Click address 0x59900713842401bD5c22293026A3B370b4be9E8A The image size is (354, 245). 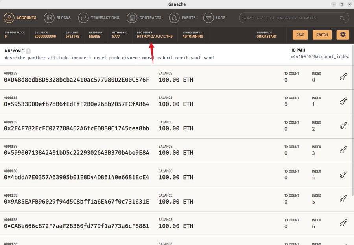[77, 153]
